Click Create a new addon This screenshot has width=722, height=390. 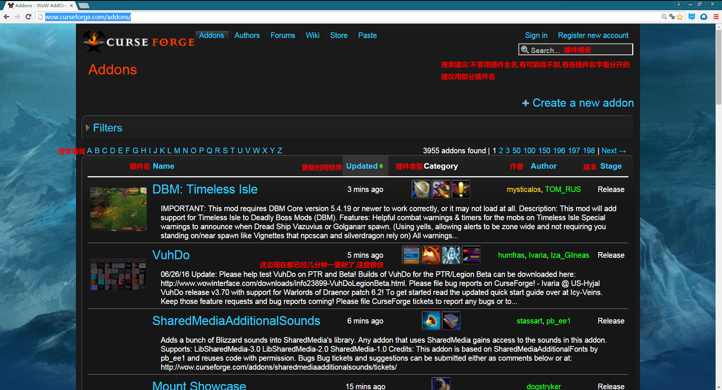click(578, 103)
